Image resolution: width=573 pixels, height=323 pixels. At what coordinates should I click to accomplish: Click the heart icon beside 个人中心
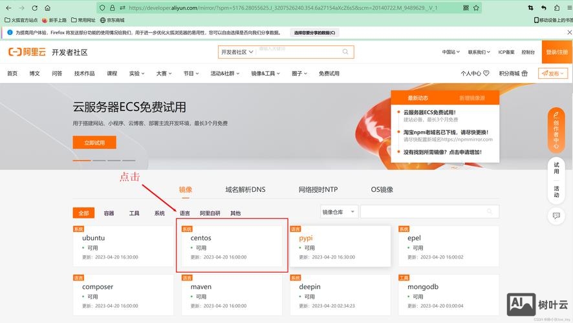486,73
